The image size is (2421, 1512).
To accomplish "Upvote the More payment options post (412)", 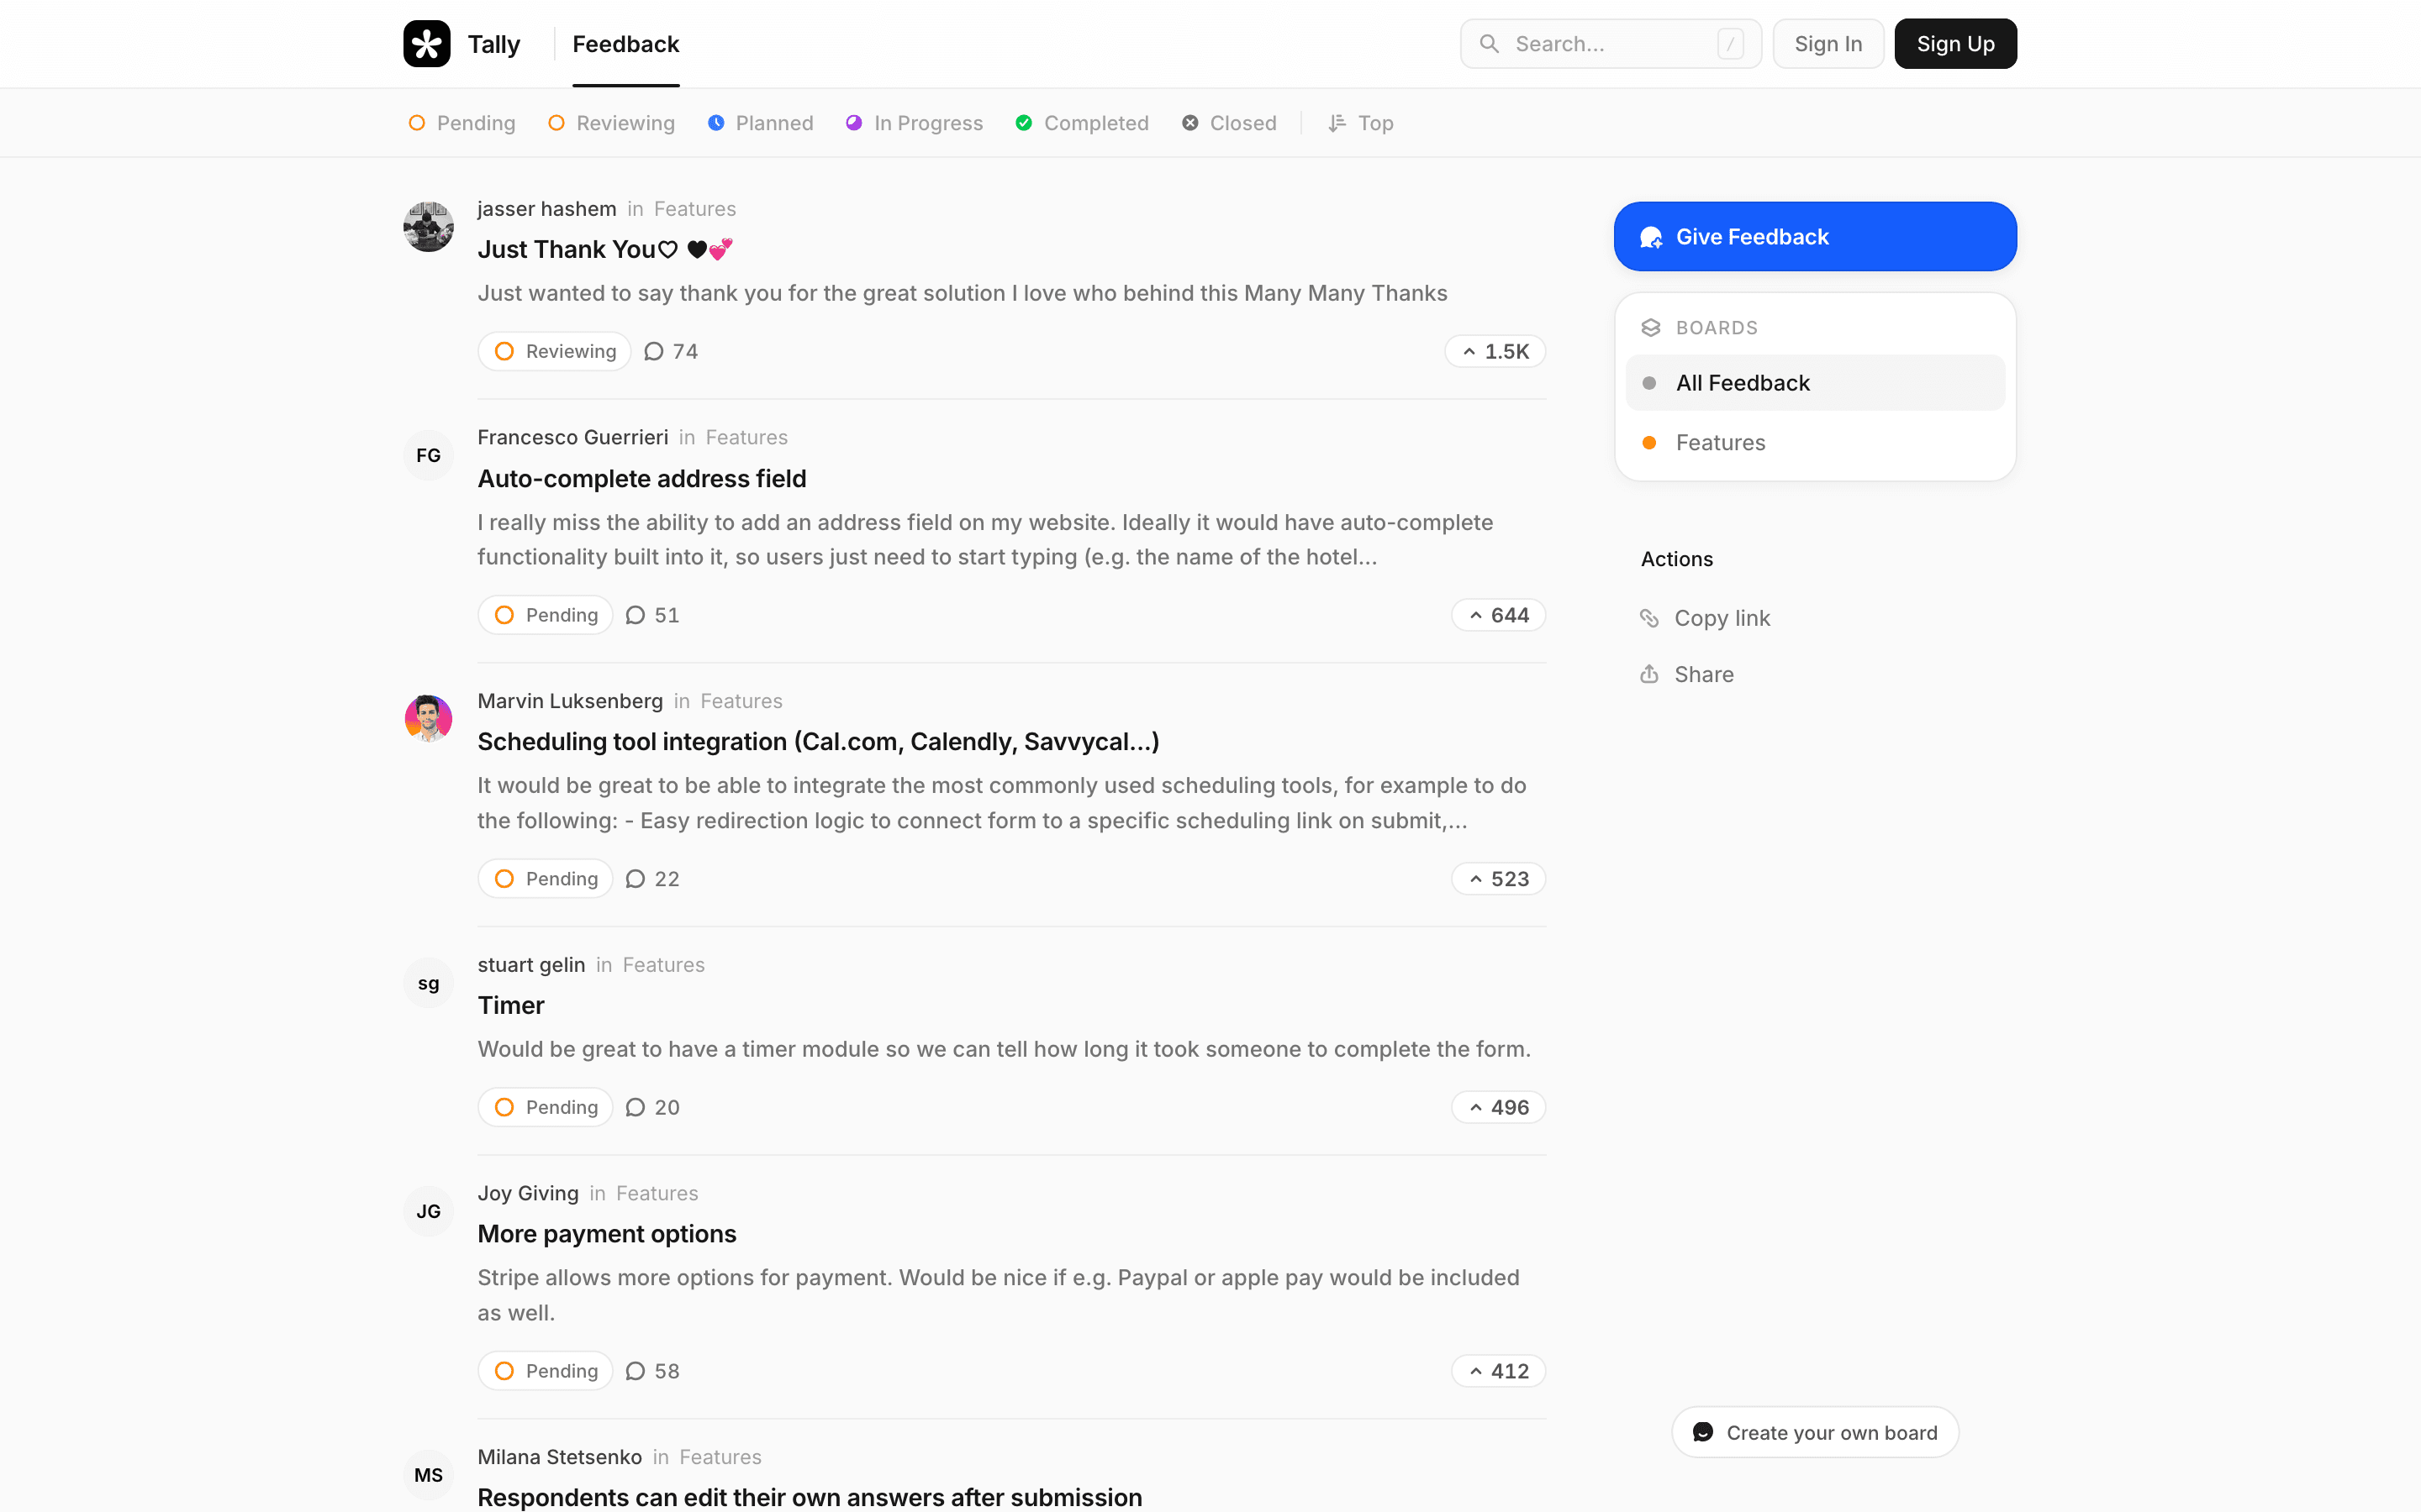I will point(1499,1371).
